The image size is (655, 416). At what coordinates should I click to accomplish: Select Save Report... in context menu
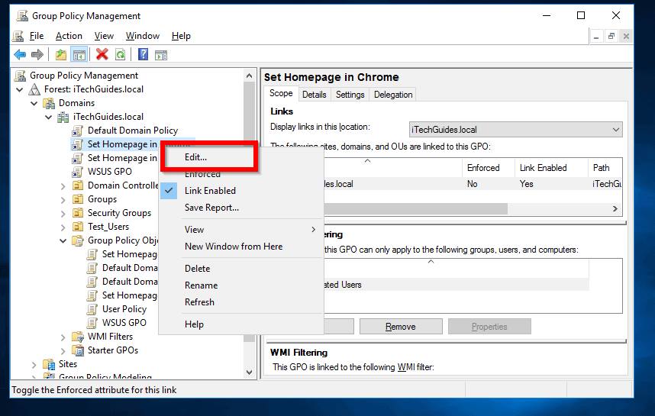[241, 208]
